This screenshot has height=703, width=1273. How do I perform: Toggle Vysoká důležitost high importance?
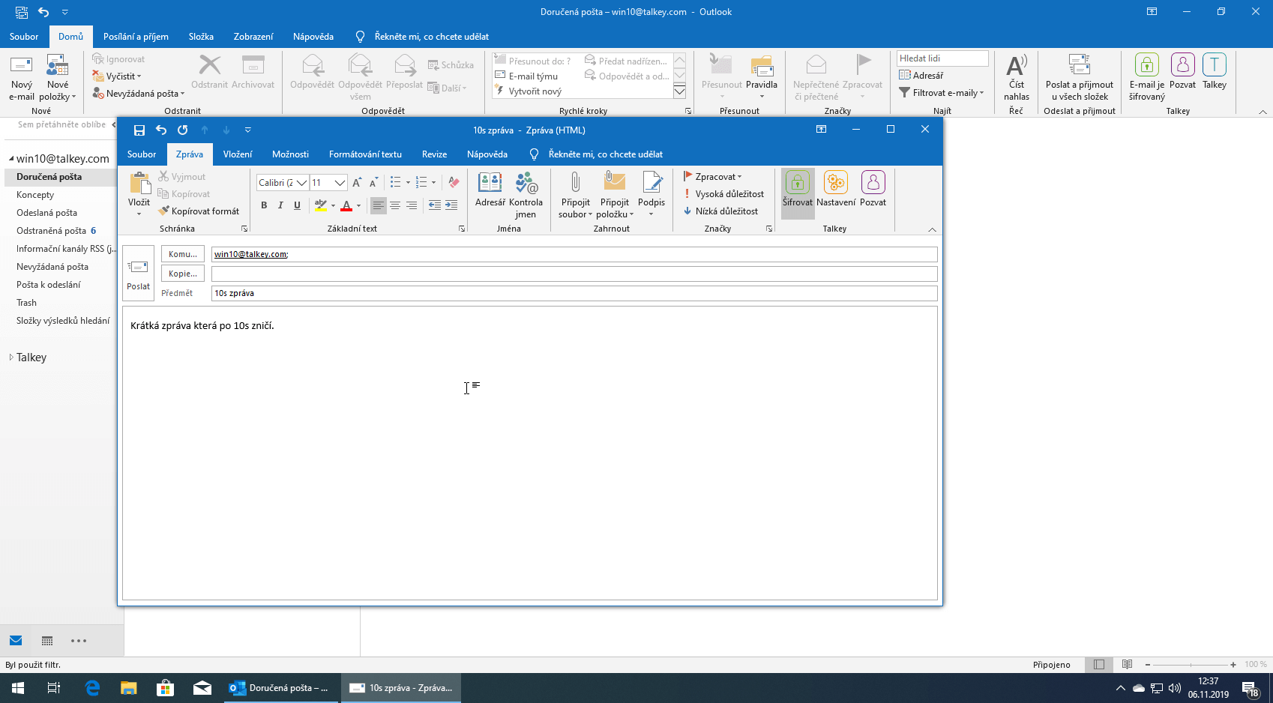[723, 194]
